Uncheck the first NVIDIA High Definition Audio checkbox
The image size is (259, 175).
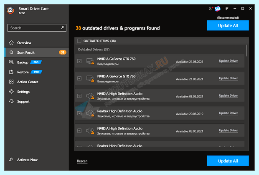pyautogui.click(x=79, y=96)
